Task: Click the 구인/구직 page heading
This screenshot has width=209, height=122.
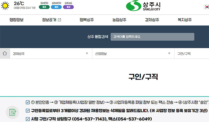Action: [143, 77]
